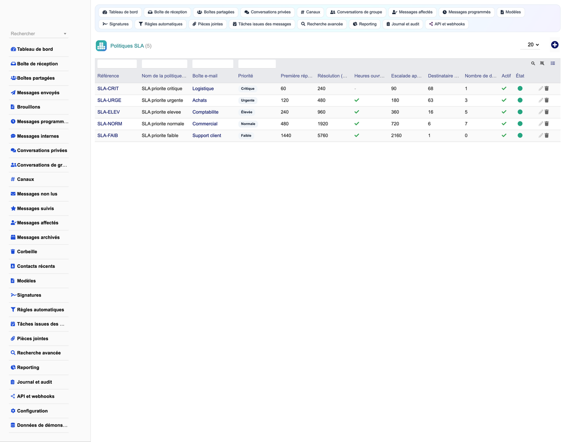Screen dimensions: 565x442
Task: Add a new SLA policy with plus icon
Action: coord(555,45)
